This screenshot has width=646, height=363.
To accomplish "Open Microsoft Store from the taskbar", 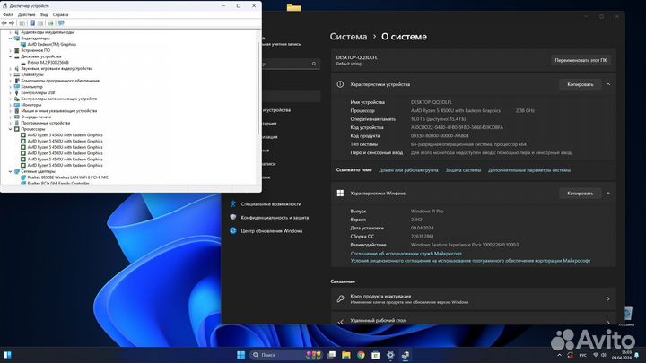I will point(375,355).
